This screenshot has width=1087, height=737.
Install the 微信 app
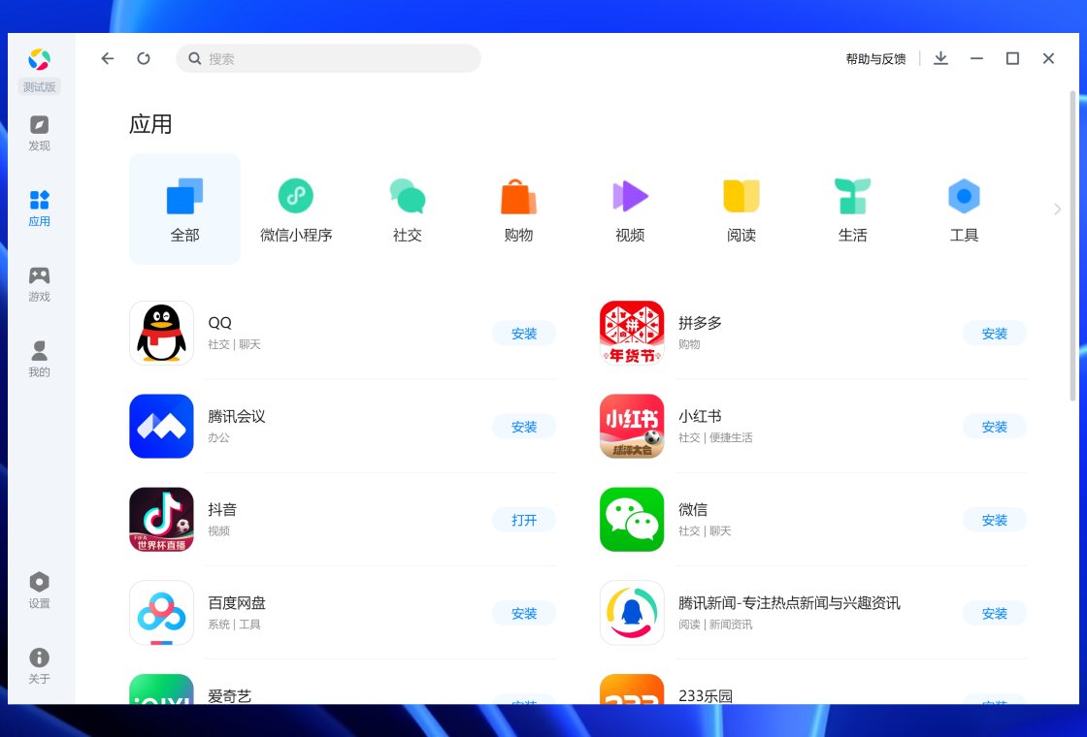coord(994,520)
